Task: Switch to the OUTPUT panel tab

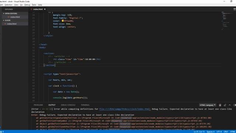Action: coord(52,105)
